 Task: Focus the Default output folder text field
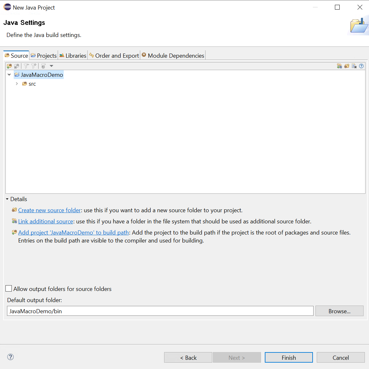(160, 311)
